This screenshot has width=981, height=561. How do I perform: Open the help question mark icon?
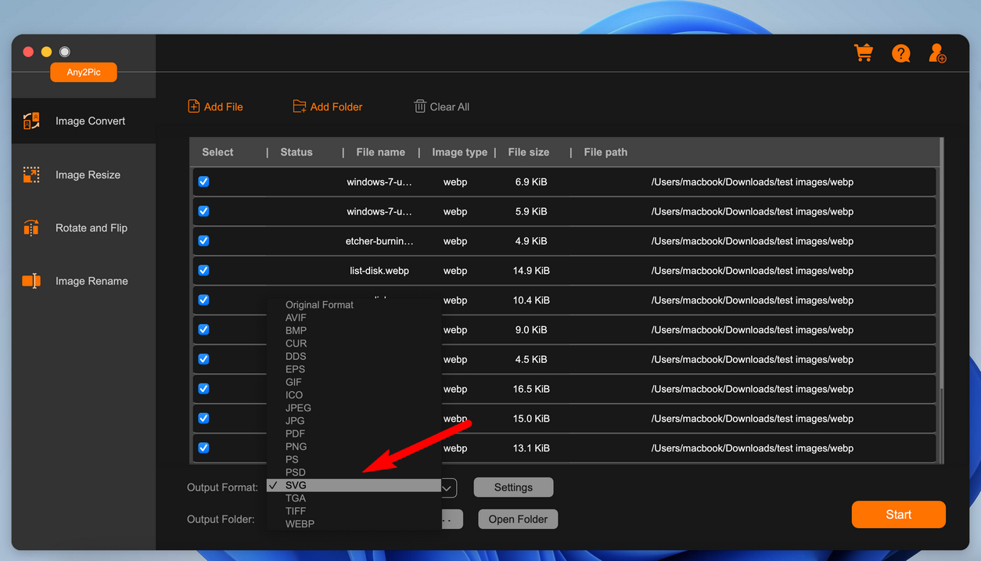(901, 53)
